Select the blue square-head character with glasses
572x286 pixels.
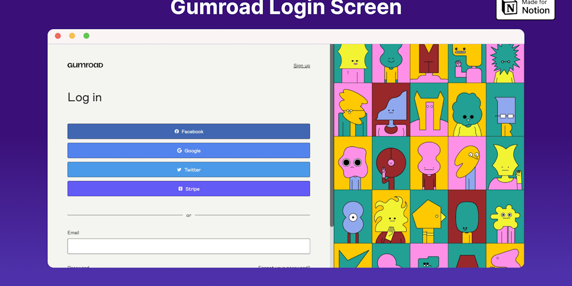505,110
